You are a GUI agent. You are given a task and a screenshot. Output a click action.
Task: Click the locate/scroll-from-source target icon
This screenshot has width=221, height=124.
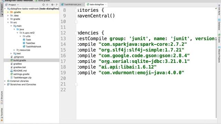pyautogui.click(x=44, y=4)
